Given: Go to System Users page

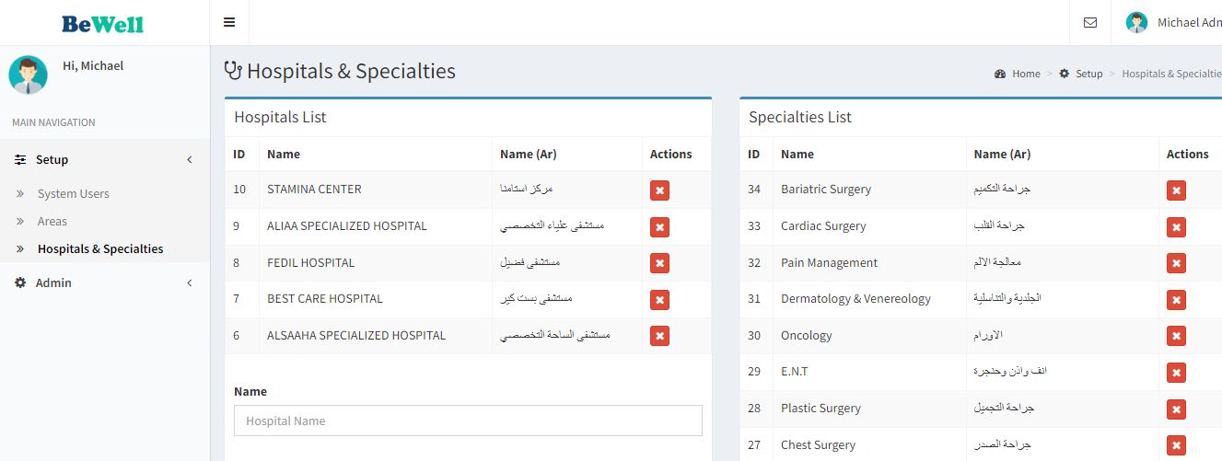Looking at the screenshot, I should pos(73,193).
